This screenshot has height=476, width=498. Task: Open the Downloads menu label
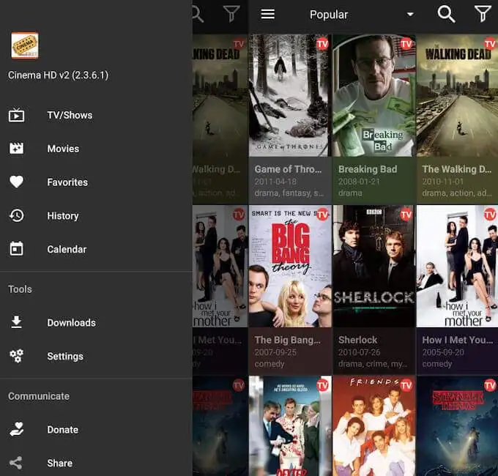click(72, 323)
